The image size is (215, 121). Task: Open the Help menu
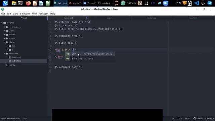pos(53,13)
